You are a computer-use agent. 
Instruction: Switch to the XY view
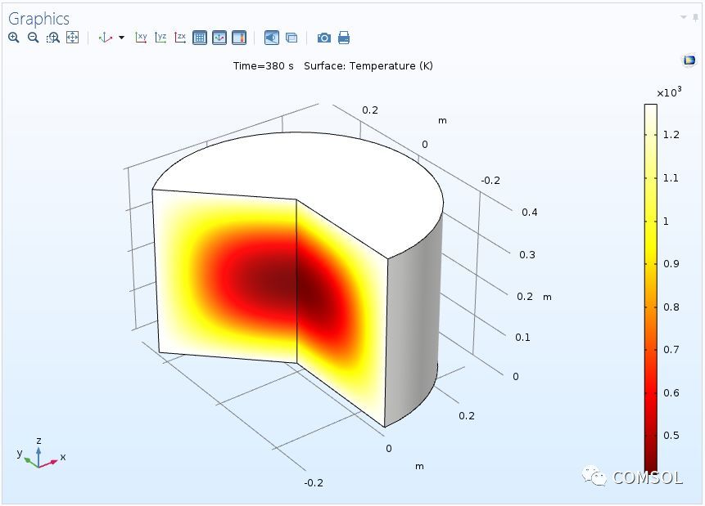pos(141,38)
